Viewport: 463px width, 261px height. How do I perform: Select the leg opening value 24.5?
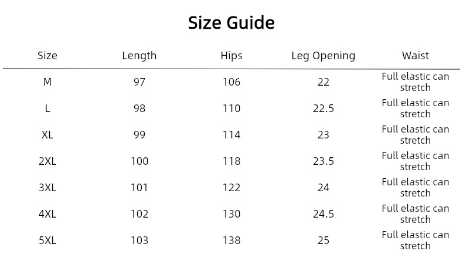point(324,214)
